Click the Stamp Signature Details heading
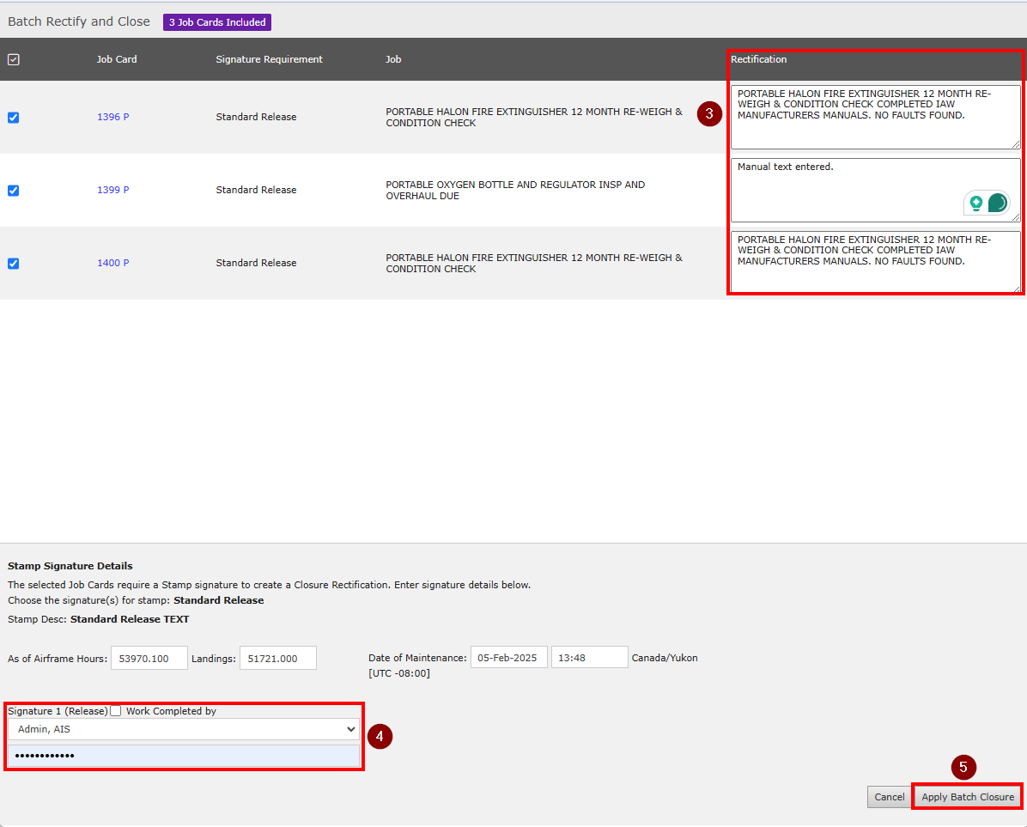The image size is (1027, 827). click(x=70, y=567)
